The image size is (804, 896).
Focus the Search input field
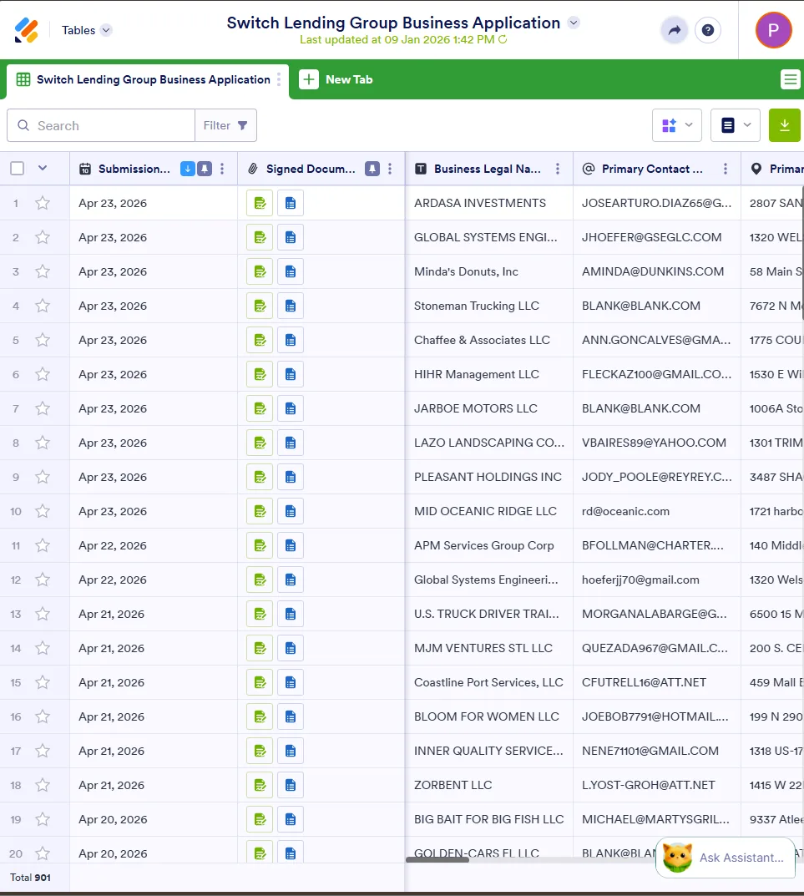101,125
